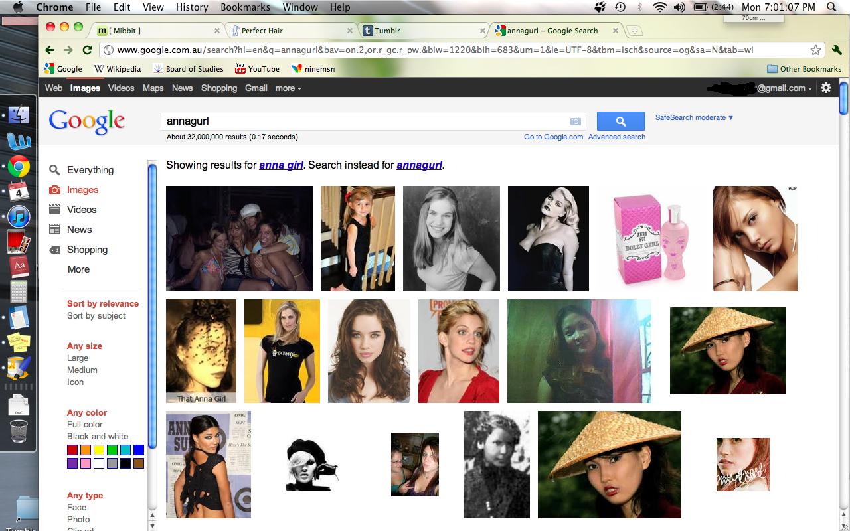850x531 pixels.
Task: Filter by Face type
Action: tap(77, 507)
